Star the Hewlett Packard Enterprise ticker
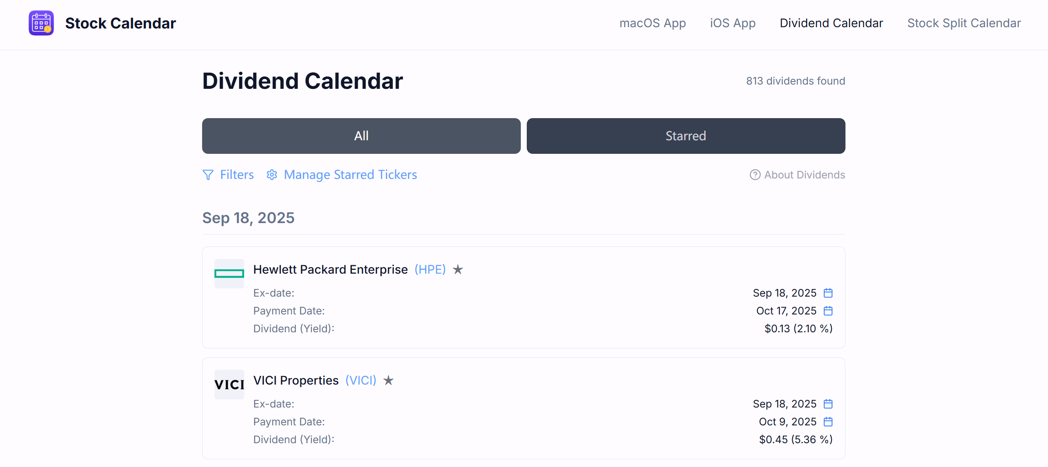This screenshot has height=467, width=1048. tap(458, 269)
